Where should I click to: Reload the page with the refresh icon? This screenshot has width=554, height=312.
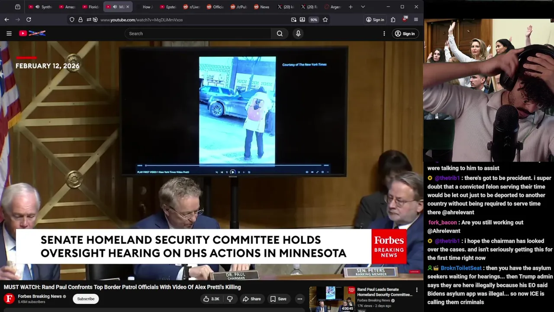click(29, 19)
